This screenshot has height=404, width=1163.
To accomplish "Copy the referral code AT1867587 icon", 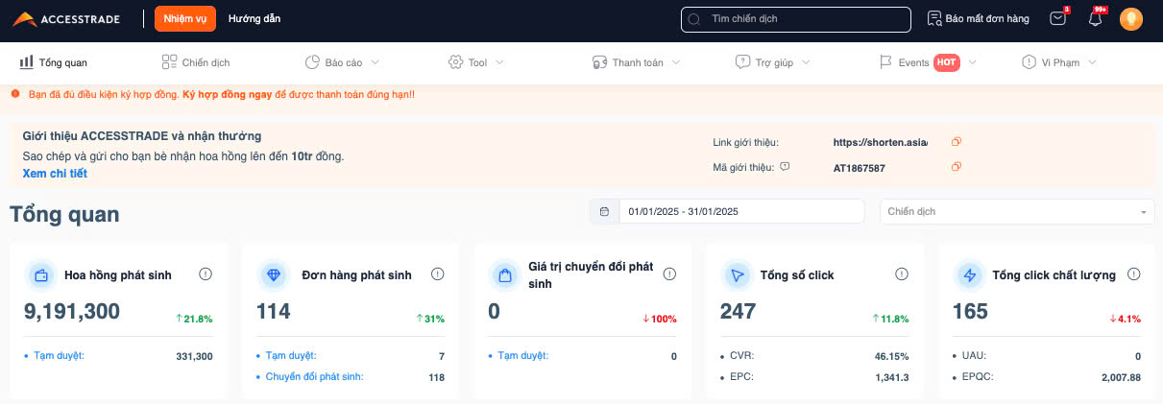I will 956,167.
